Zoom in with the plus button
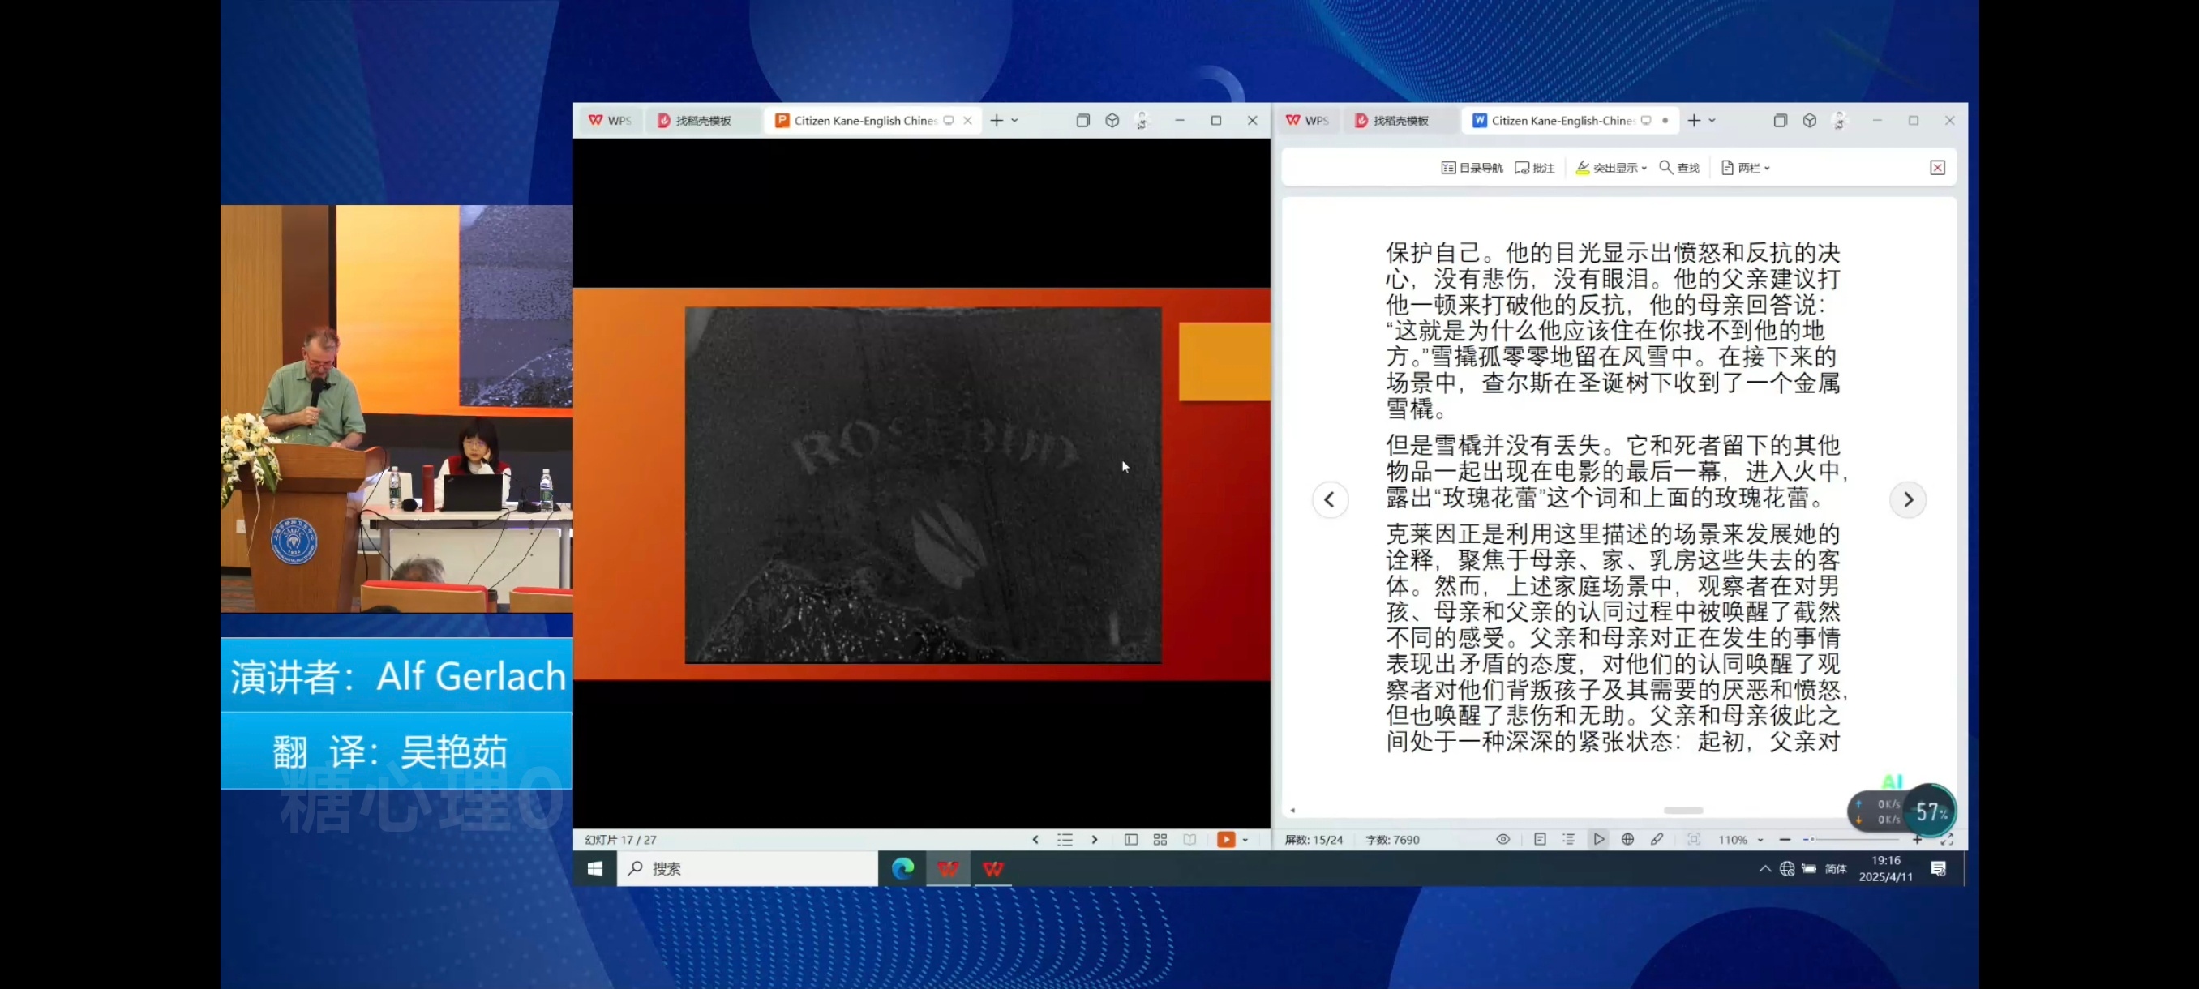The width and height of the screenshot is (2199, 989). point(1917,840)
